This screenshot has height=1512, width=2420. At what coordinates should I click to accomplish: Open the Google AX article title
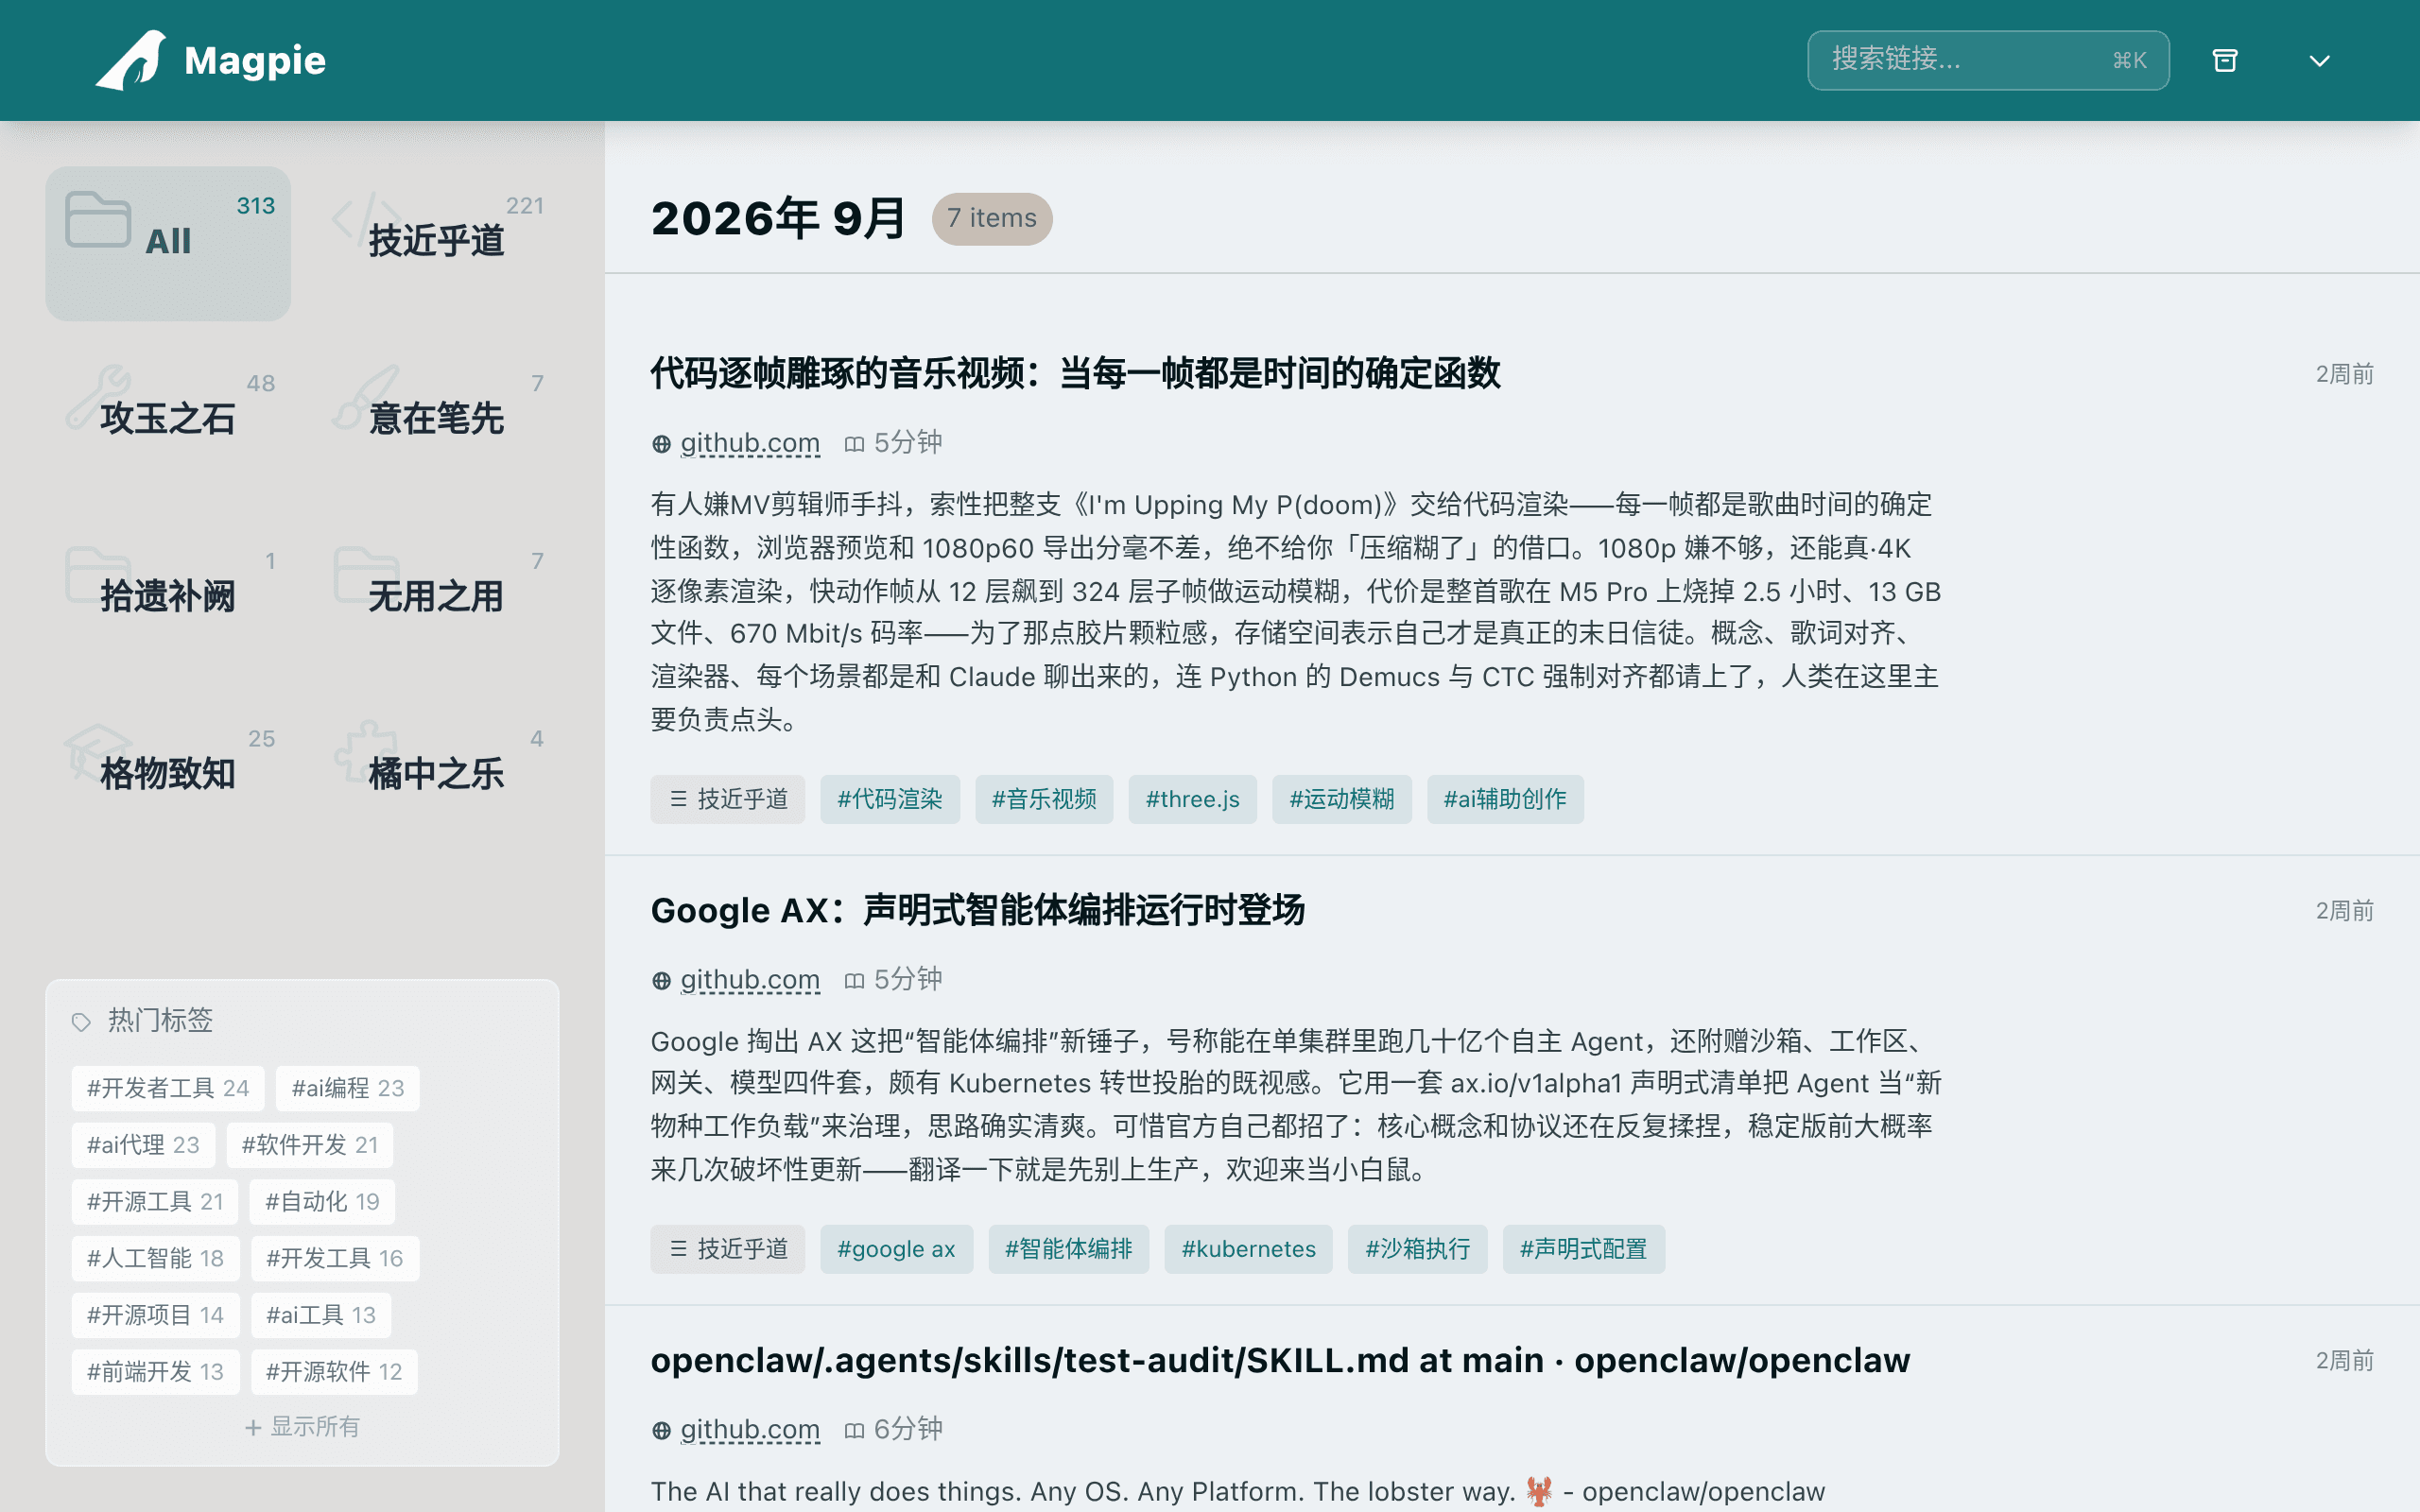(x=977, y=911)
